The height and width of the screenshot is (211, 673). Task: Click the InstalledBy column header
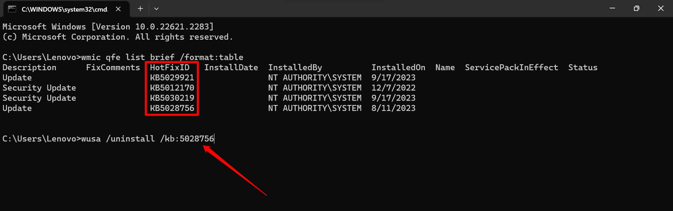295,67
